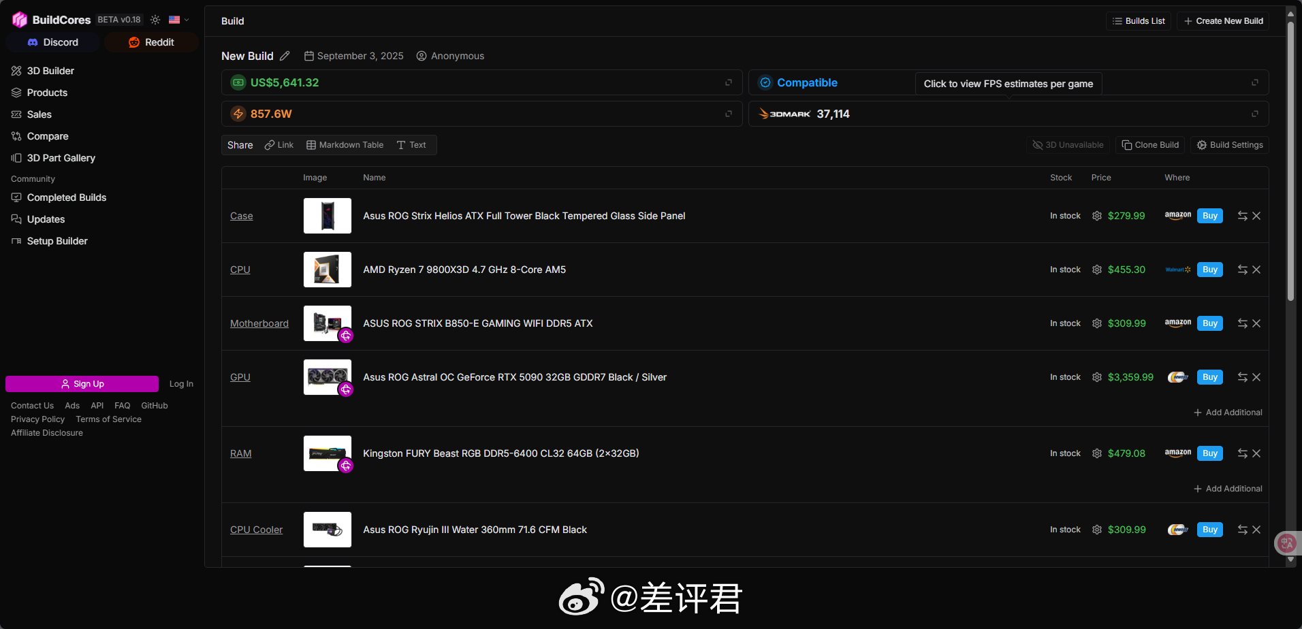Image resolution: width=1302 pixels, height=629 pixels.
Task: Edit build name with pencil icon
Action: coord(285,56)
